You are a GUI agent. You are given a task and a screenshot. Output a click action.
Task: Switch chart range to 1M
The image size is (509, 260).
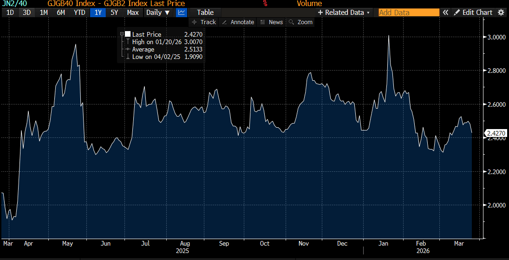[44, 13]
